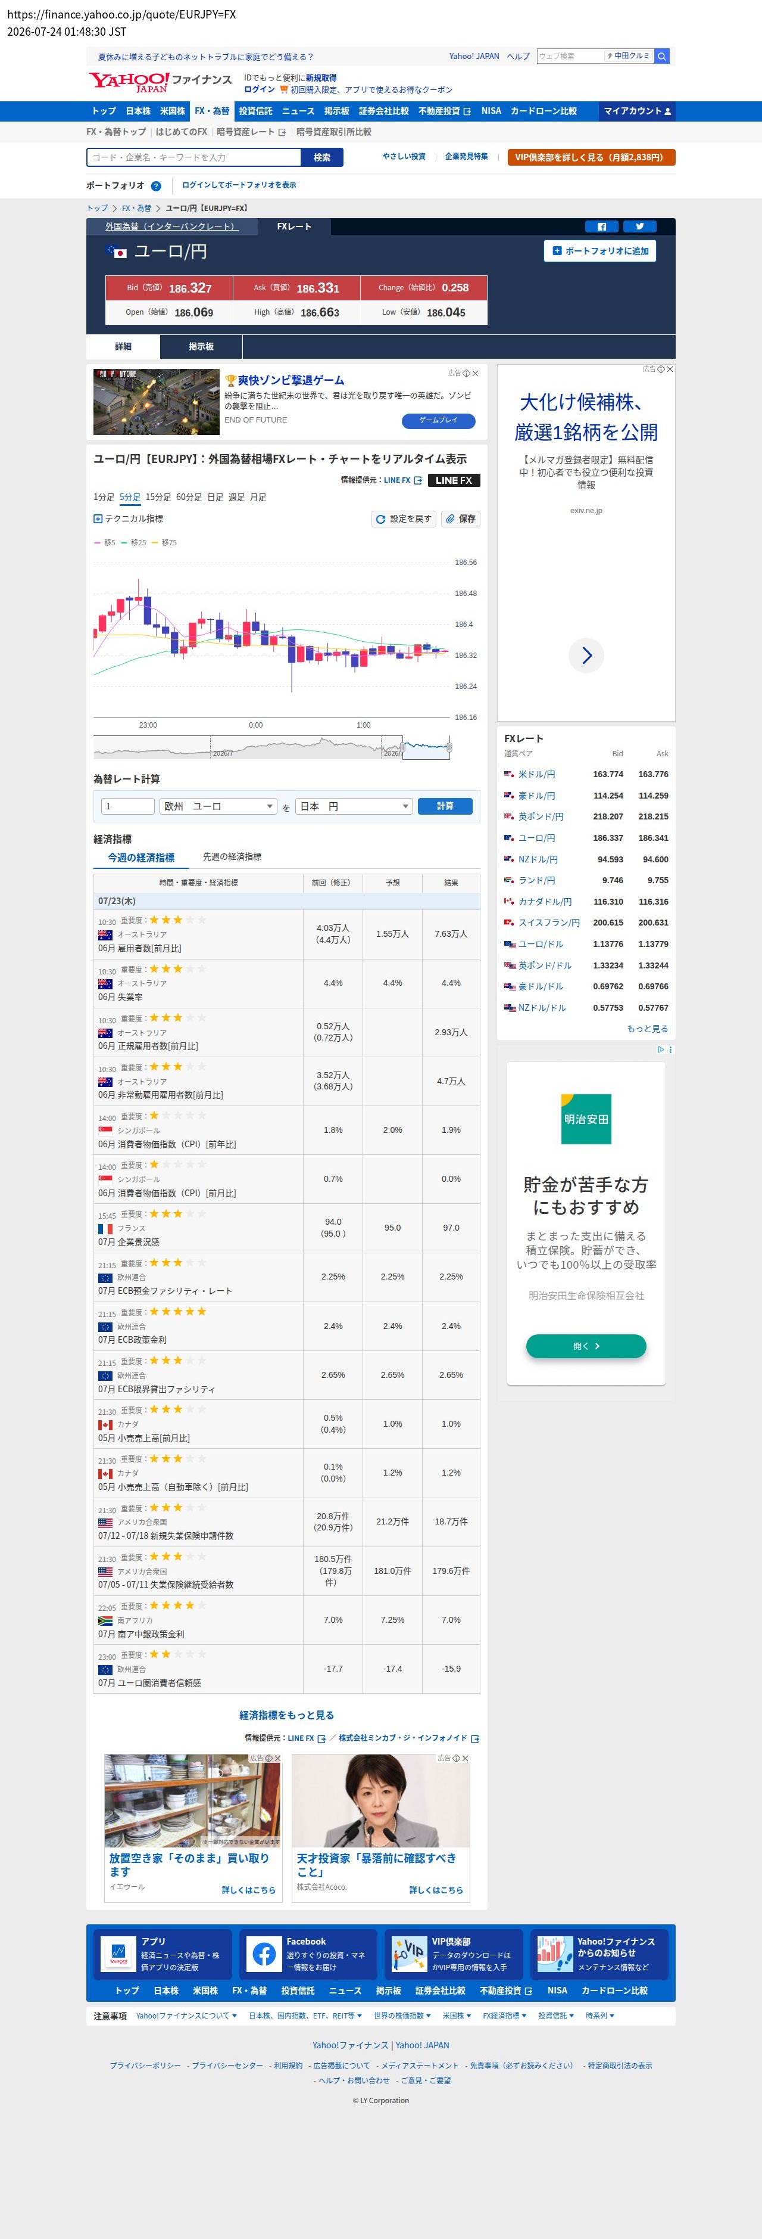The width and height of the screenshot is (762, 2239).
Task: Share the page via Twitter icon
Action: click(639, 227)
